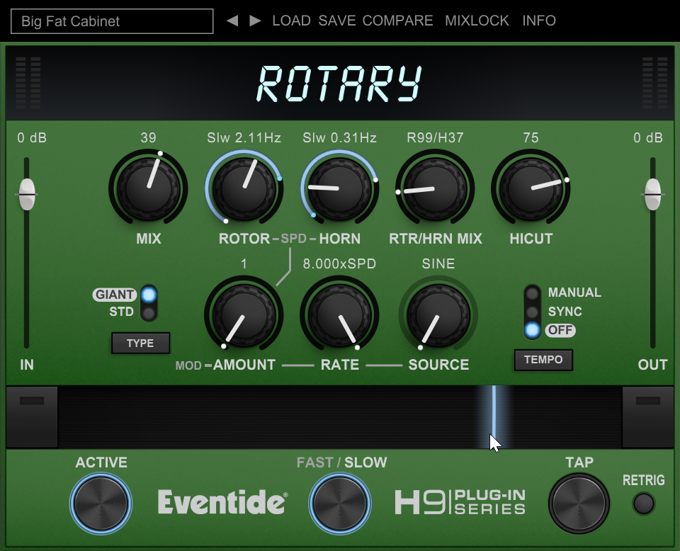Select MANUAL tempo mode LED
The height and width of the screenshot is (551, 680).
(x=532, y=293)
